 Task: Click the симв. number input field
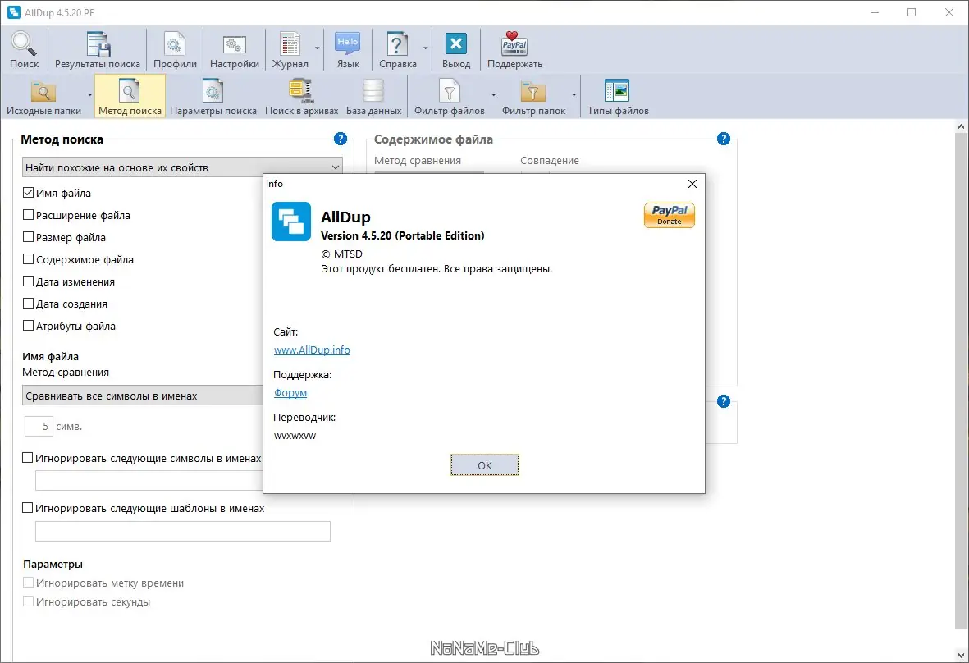(39, 427)
